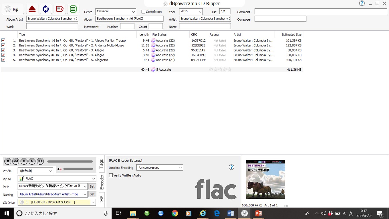Enable the Compilation checkbox
The width and height of the screenshot is (389, 219).
click(144, 12)
